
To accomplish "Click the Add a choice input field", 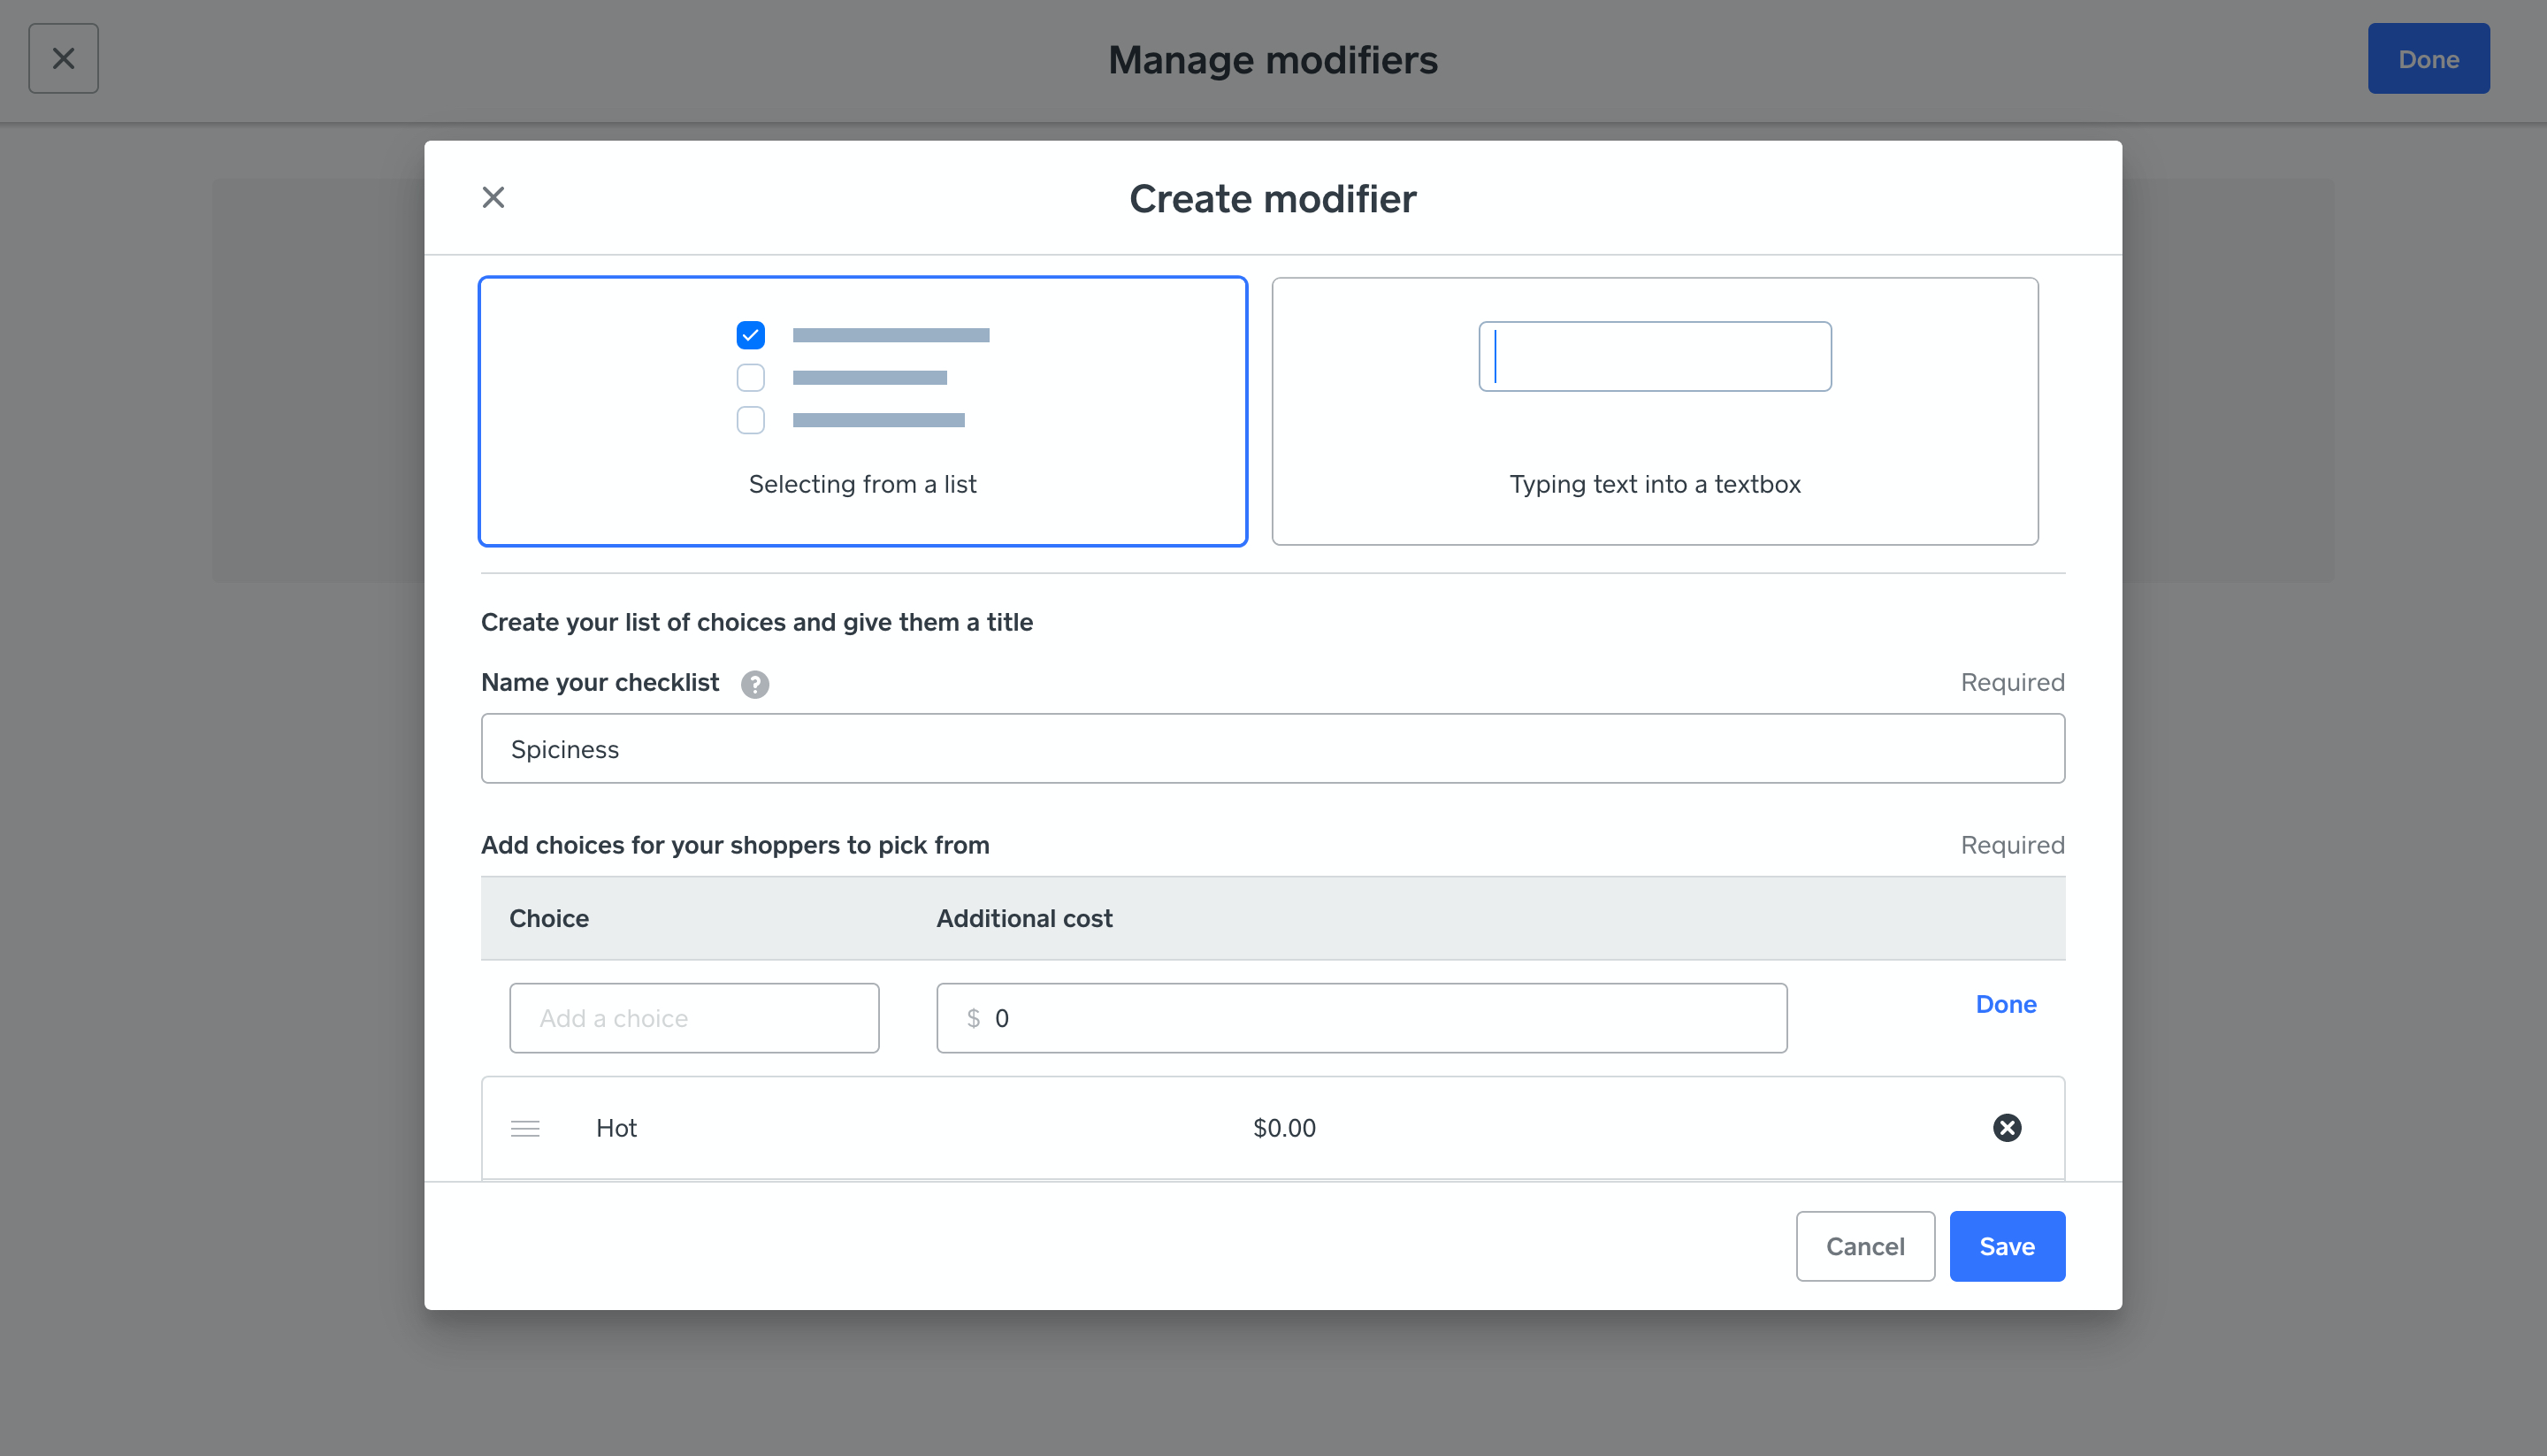I will 693,1018.
